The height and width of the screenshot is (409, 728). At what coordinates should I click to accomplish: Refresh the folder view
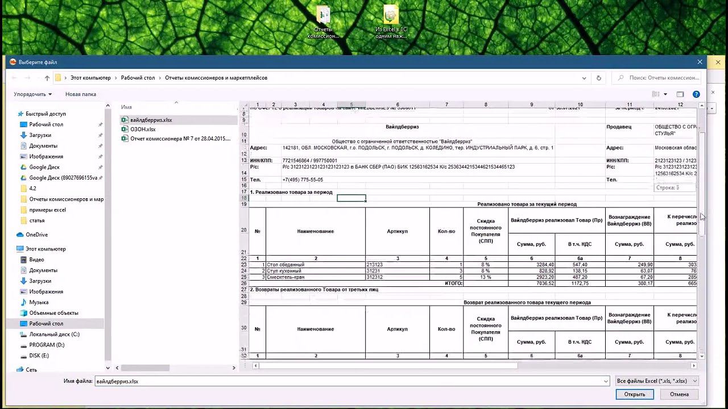coord(598,78)
